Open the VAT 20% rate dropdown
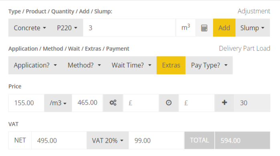The width and height of the screenshot is (280, 156). tap(108, 140)
